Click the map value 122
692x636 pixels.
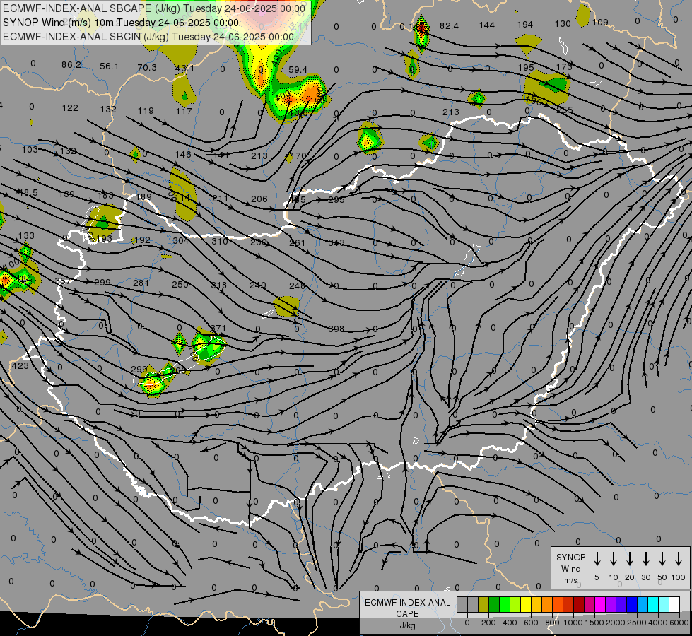point(70,107)
